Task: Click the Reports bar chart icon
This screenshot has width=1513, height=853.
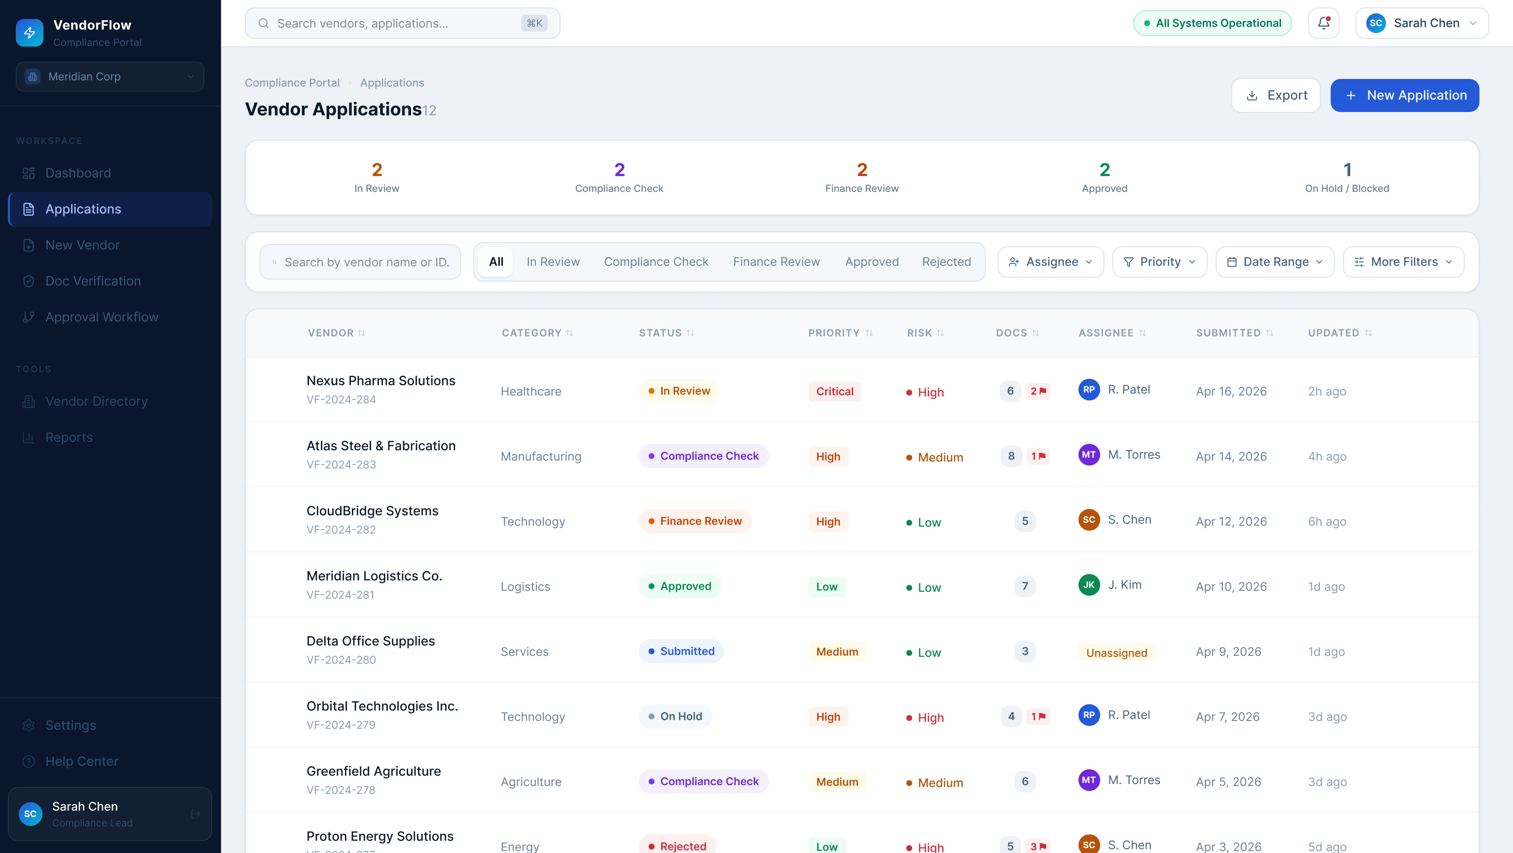Action: (28, 437)
